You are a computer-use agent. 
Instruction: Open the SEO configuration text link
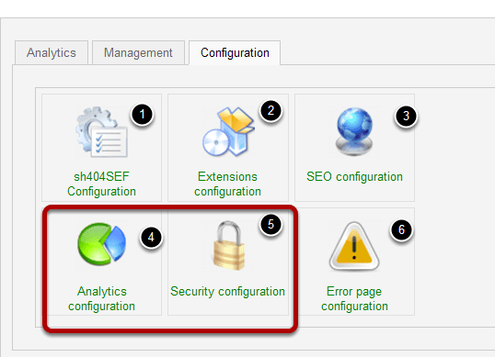pos(354,176)
